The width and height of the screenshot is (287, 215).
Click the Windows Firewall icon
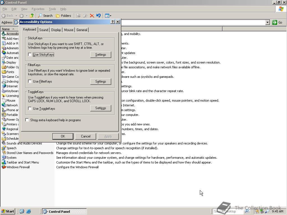coord(4,167)
